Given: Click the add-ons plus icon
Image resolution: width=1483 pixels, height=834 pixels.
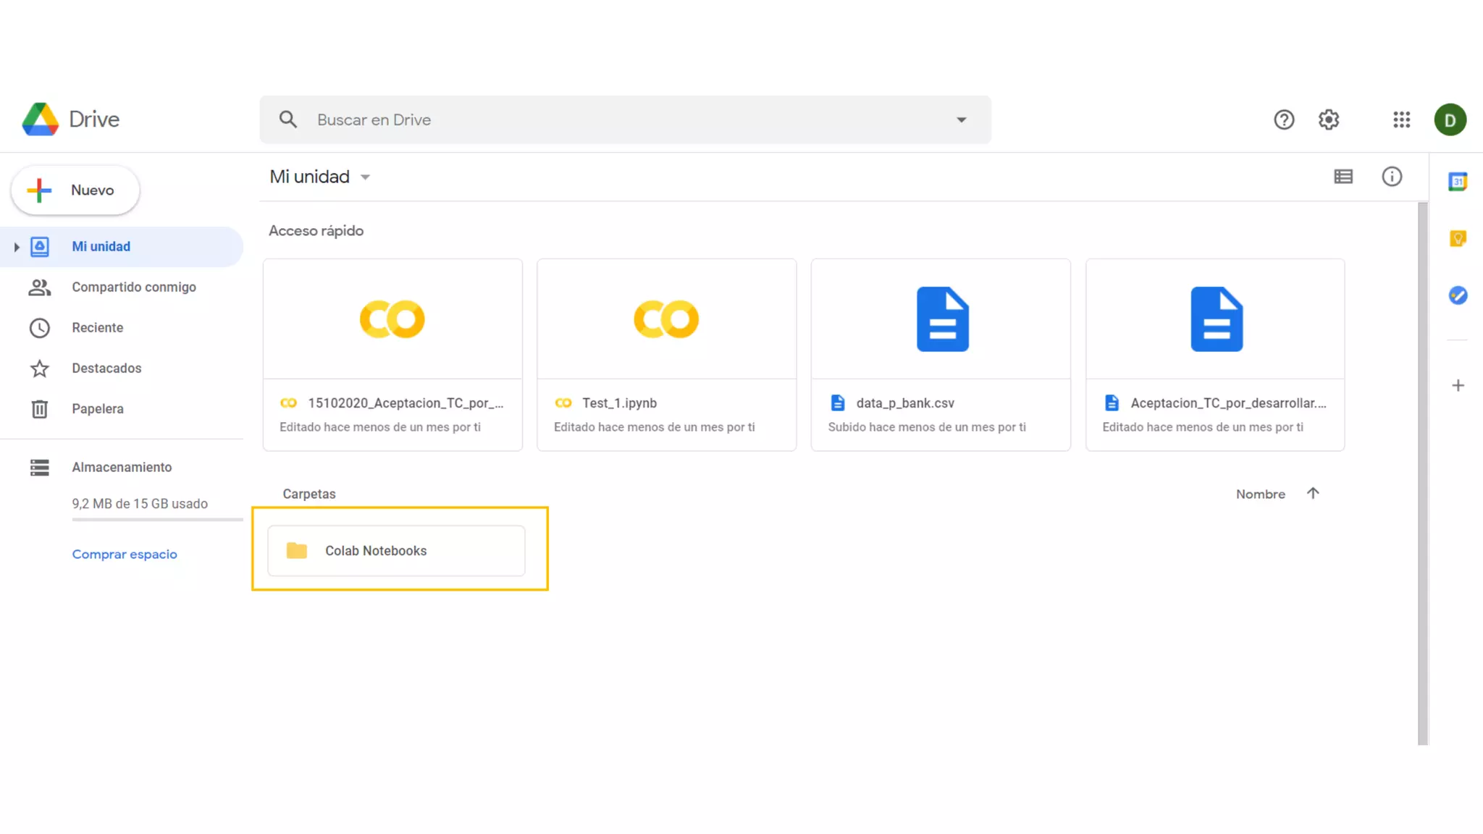Looking at the screenshot, I should tap(1458, 385).
